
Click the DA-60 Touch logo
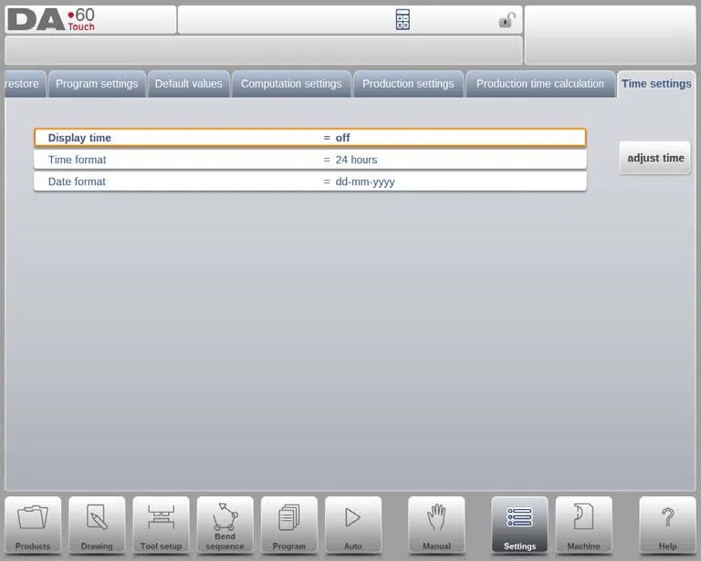pyautogui.click(x=51, y=20)
